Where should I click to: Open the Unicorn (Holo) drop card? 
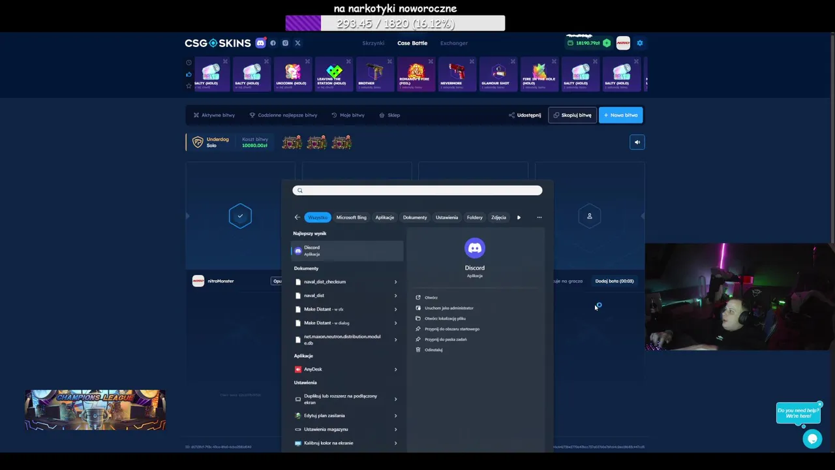292,74
